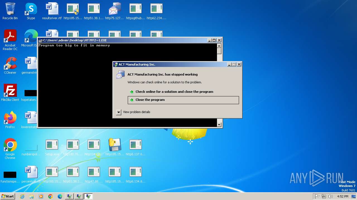Open Chrome from the taskbar
Viewport: 357px width, 200px height.
50,196
